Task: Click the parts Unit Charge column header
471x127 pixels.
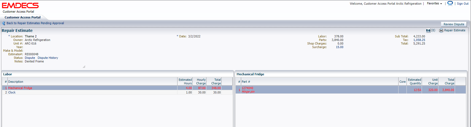Action: click(x=433, y=82)
